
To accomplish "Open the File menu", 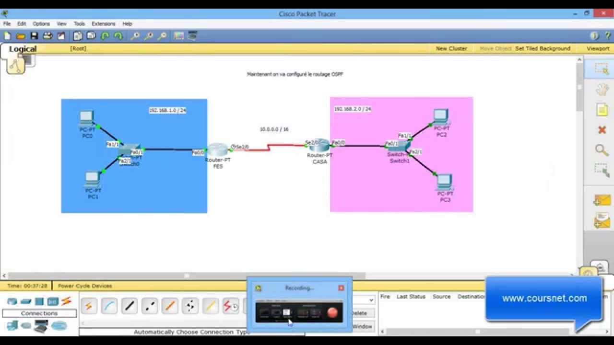I will point(7,23).
